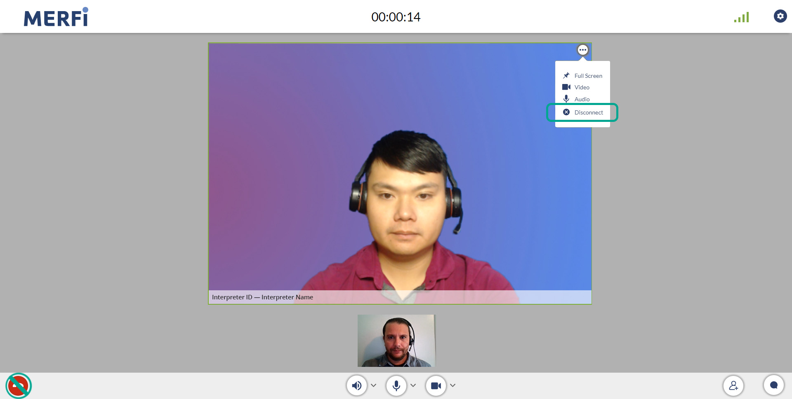Toggle the speaker sound button
The image size is (792, 399).
click(x=357, y=386)
